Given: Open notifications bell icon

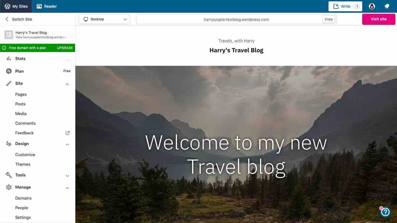Looking at the screenshot, I should point(387,6).
